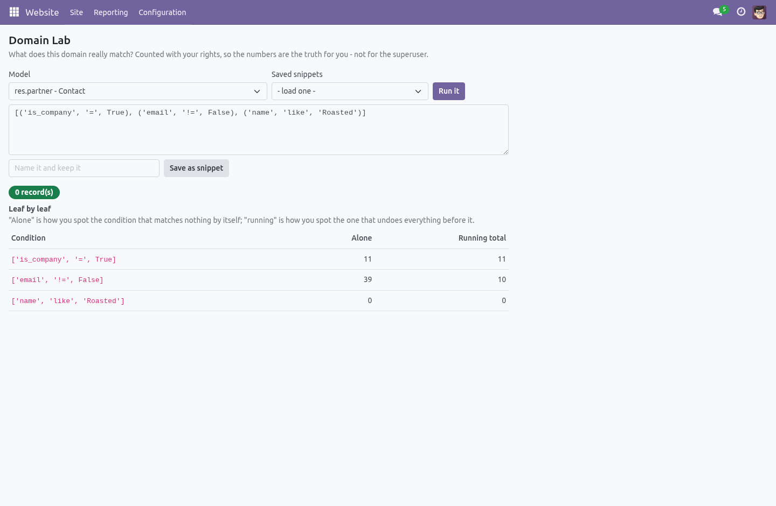Click the Alone value 39
The width and height of the screenshot is (776, 506).
tap(368, 279)
